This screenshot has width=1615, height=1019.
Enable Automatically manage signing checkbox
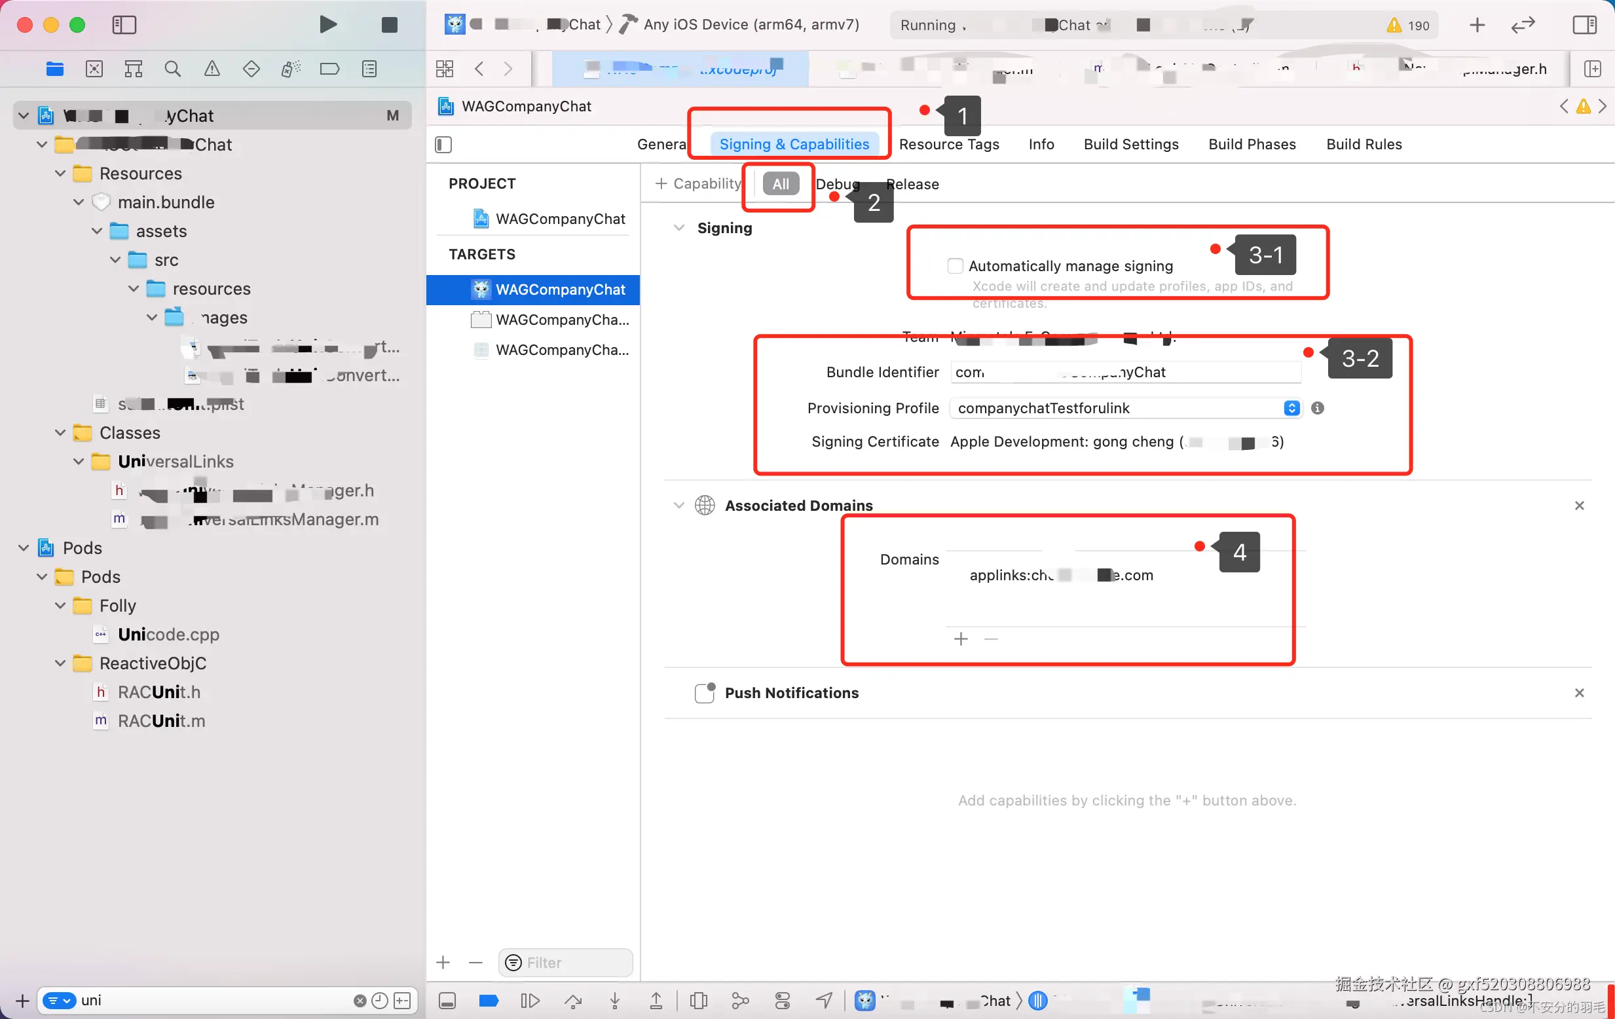click(x=955, y=266)
